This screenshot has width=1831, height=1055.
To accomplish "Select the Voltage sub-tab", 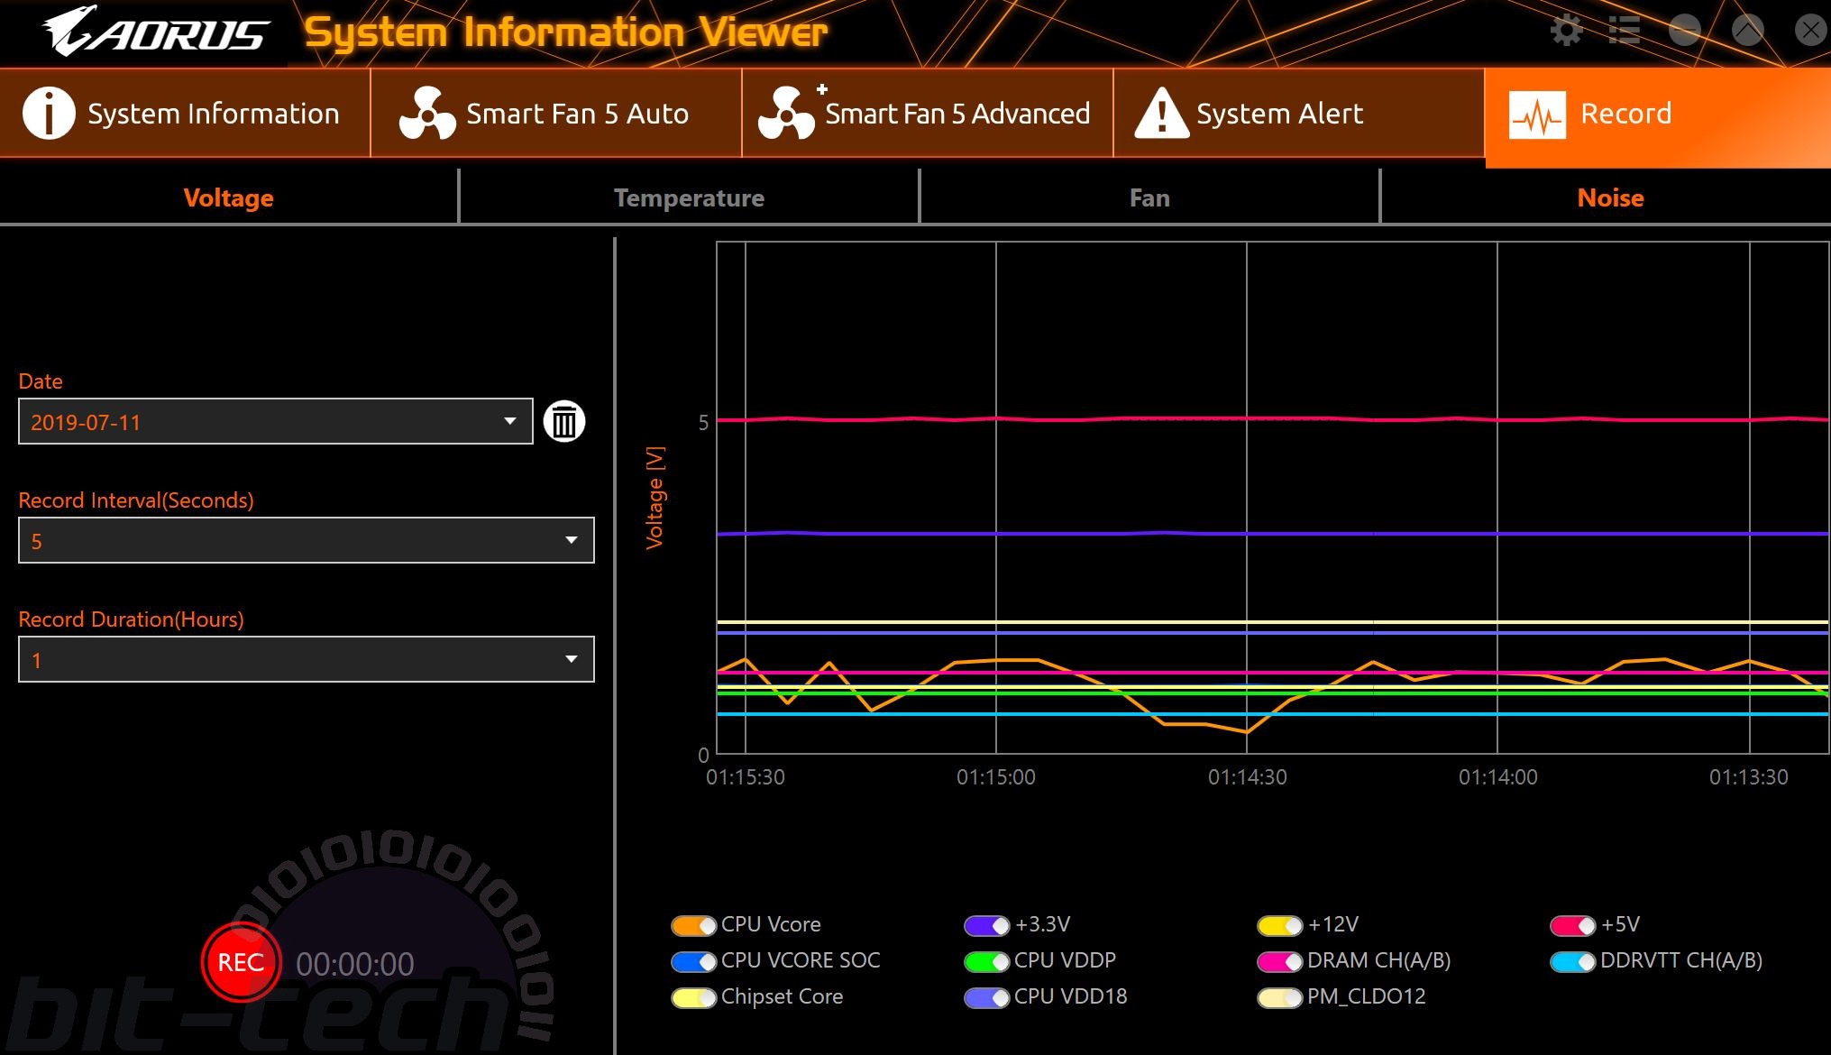I will point(229,197).
